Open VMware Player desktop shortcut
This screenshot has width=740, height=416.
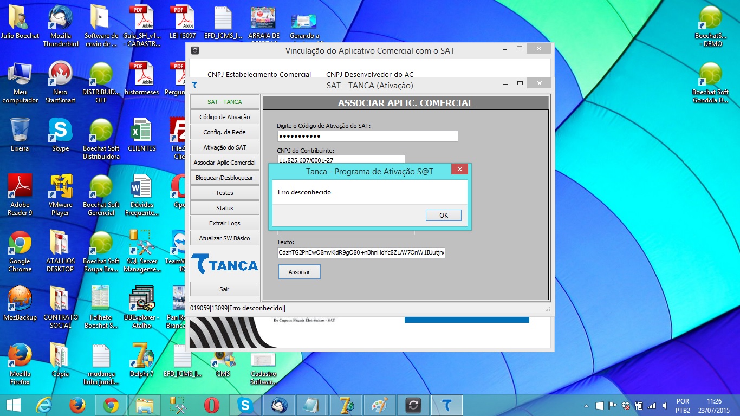[61, 195]
